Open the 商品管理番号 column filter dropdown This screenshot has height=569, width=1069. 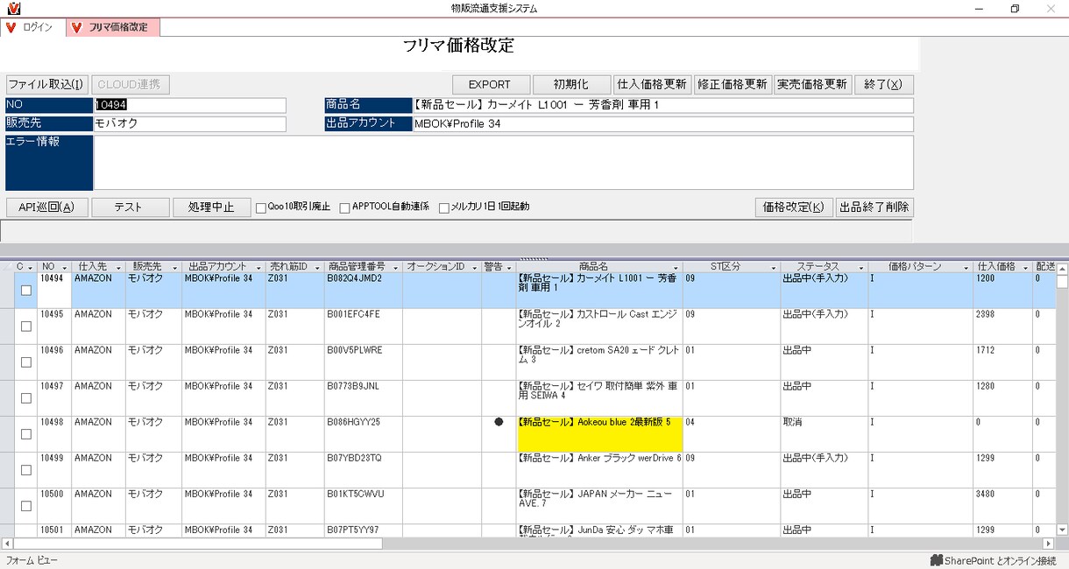pos(396,267)
